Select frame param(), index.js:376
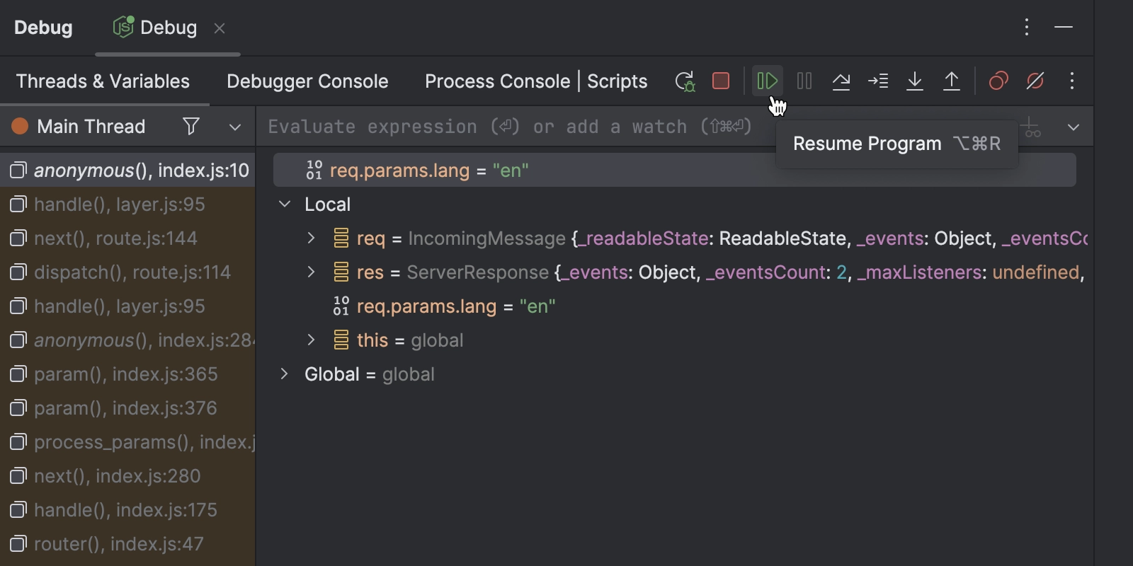This screenshot has width=1133, height=566. pos(127,408)
